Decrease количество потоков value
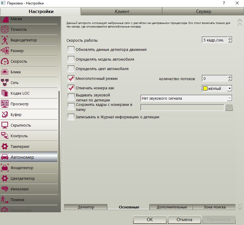The height and width of the screenshot is (225, 244). (230, 80)
